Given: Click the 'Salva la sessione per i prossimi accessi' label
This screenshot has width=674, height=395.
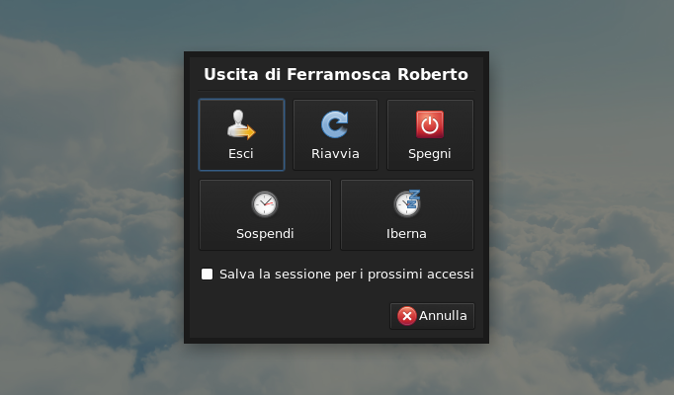Looking at the screenshot, I should [x=346, y=274].
